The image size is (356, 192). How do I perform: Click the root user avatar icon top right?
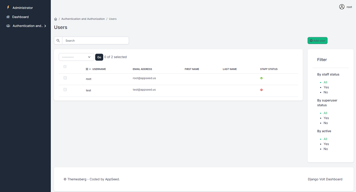pyautogui.click(x=341, y=6)
